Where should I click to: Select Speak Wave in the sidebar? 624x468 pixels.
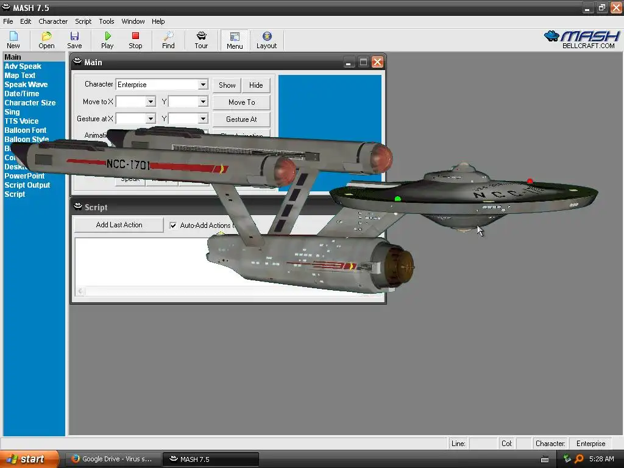coord(26,84)
